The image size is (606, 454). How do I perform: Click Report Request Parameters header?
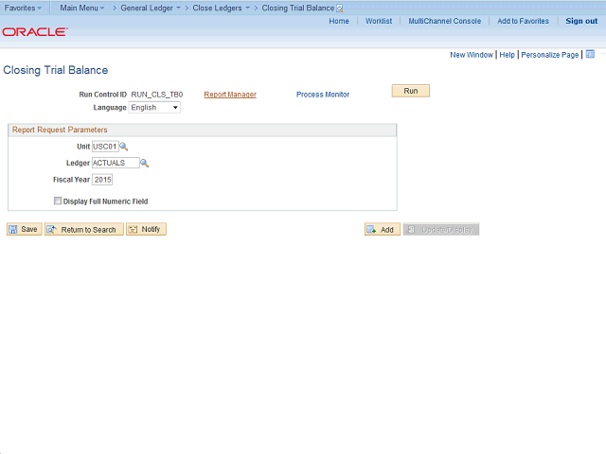(60, 130)
